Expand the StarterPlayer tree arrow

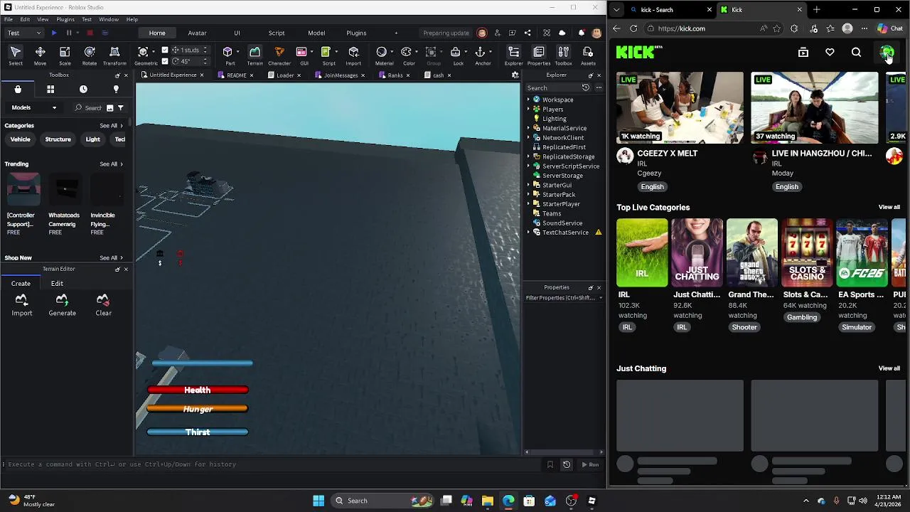tap(528, 204)
